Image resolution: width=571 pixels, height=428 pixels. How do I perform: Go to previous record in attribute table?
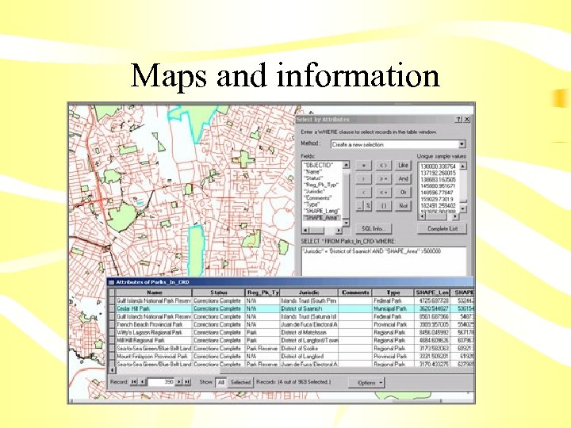pos(142,382)
